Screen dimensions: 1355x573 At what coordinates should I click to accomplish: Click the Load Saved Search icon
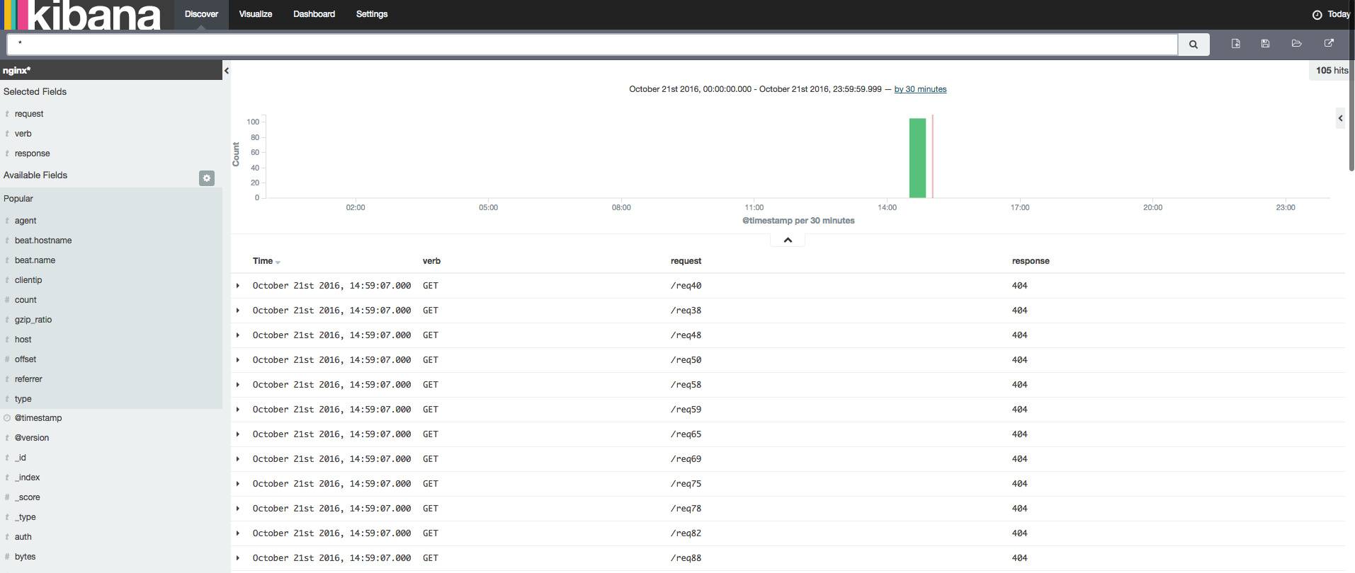click(1296, 44)
